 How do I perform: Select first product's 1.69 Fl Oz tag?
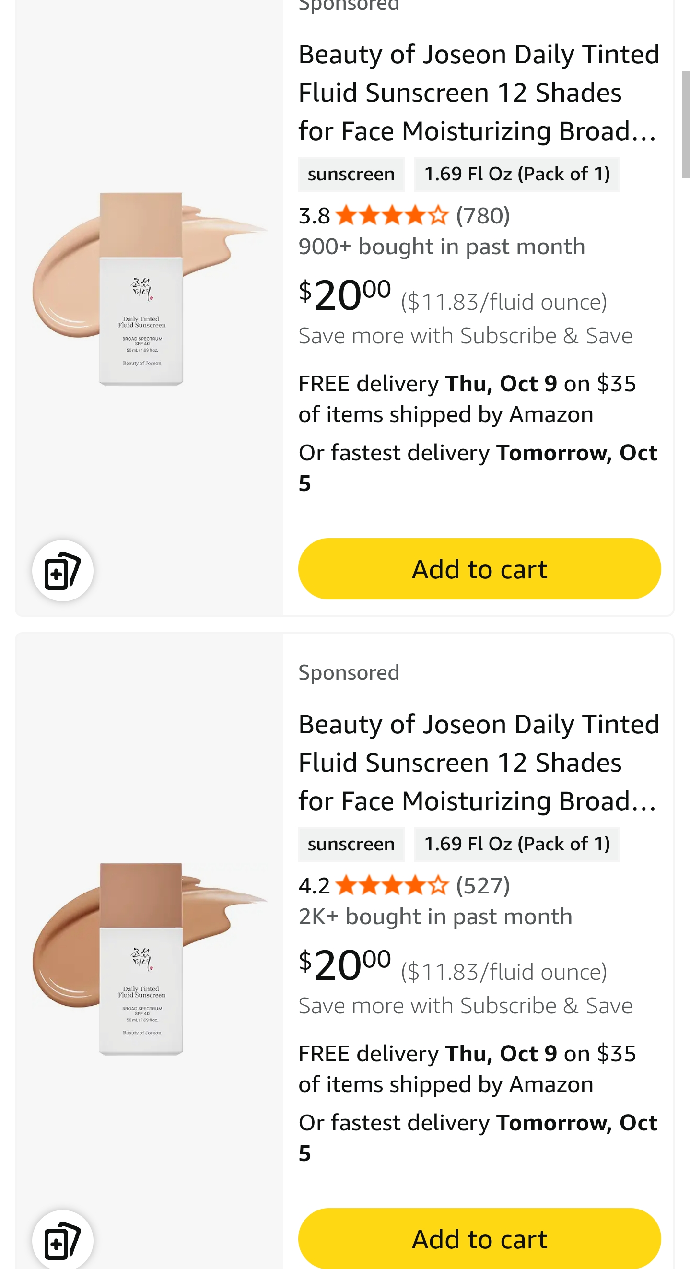pos(516,175)
